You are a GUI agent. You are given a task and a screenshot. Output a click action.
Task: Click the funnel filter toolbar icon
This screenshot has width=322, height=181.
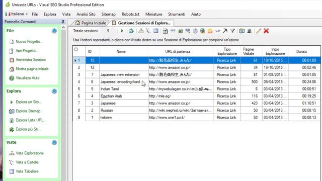pyautogui.click(x=232, y=31)
